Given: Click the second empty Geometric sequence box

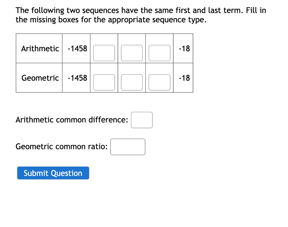Looking at the screenshot, I should 131,82.
